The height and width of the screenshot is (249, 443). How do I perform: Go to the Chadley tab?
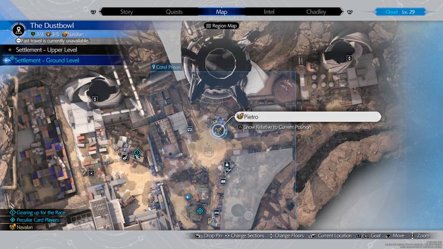click(x=316, y=12)
